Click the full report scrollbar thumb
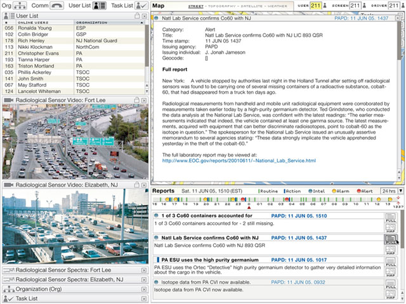Viewport: 406px width, 304px height. [x=399, y=41]
